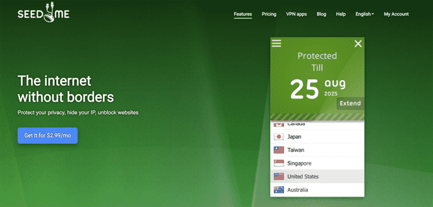Open the VPN apps page
Image resolution: width=433 pixels, height=207 pixels.
pos(297,14)
